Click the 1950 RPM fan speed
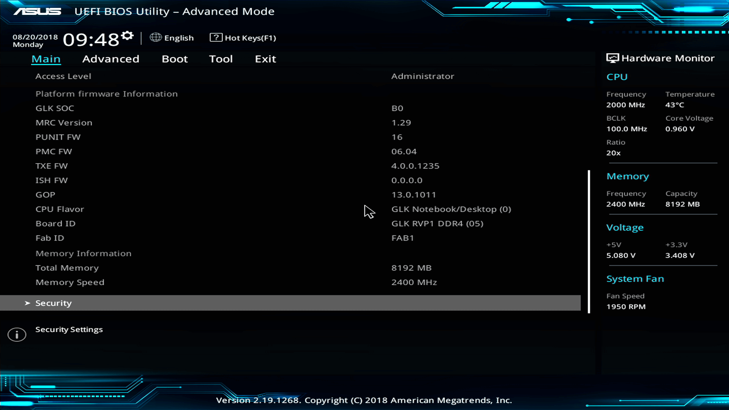Image resolution: width=729 pixels, height=410 pixels. pos(626,307)
